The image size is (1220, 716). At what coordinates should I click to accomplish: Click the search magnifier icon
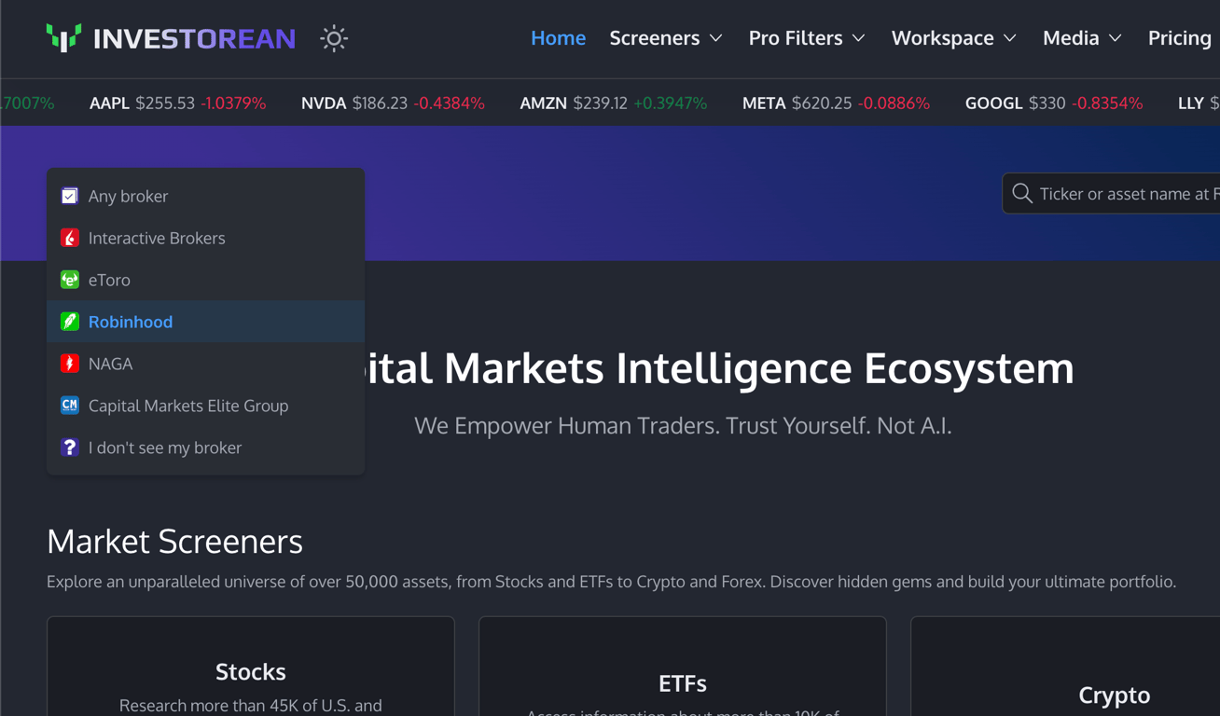pos(1022,194)
